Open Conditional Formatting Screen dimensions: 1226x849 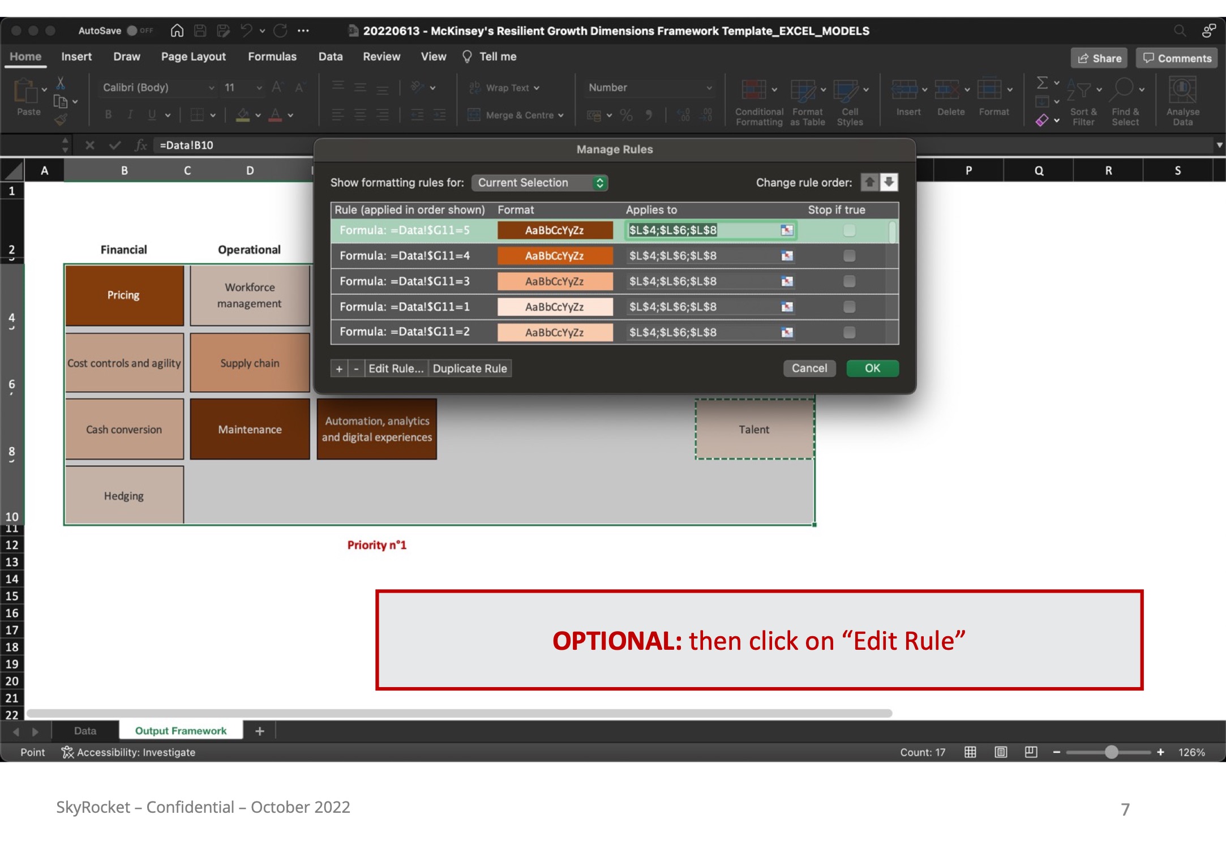click(x=759, y=102)
